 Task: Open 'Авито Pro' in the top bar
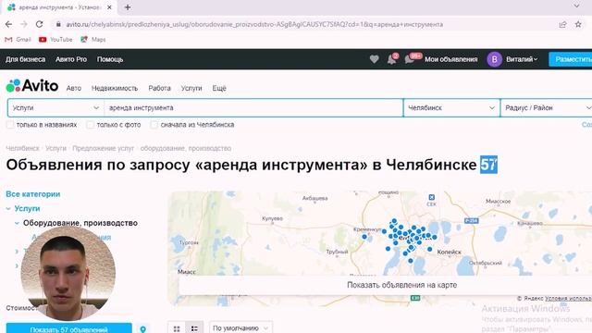(71, 59)
